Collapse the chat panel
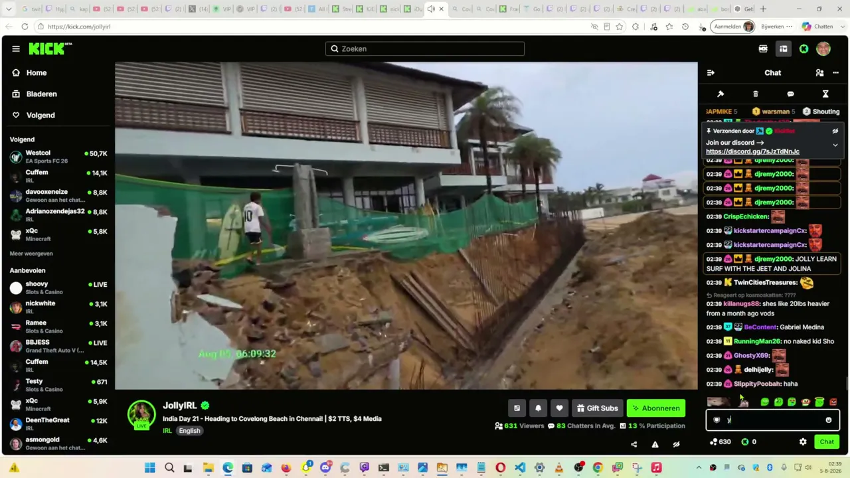The image size is (850, 478). [x=711, y=73]
